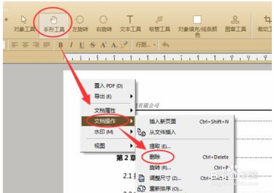This screenshot has height=193, width=274.
Task: Choose the 裁切 crop tool
Action: (265, 24)
